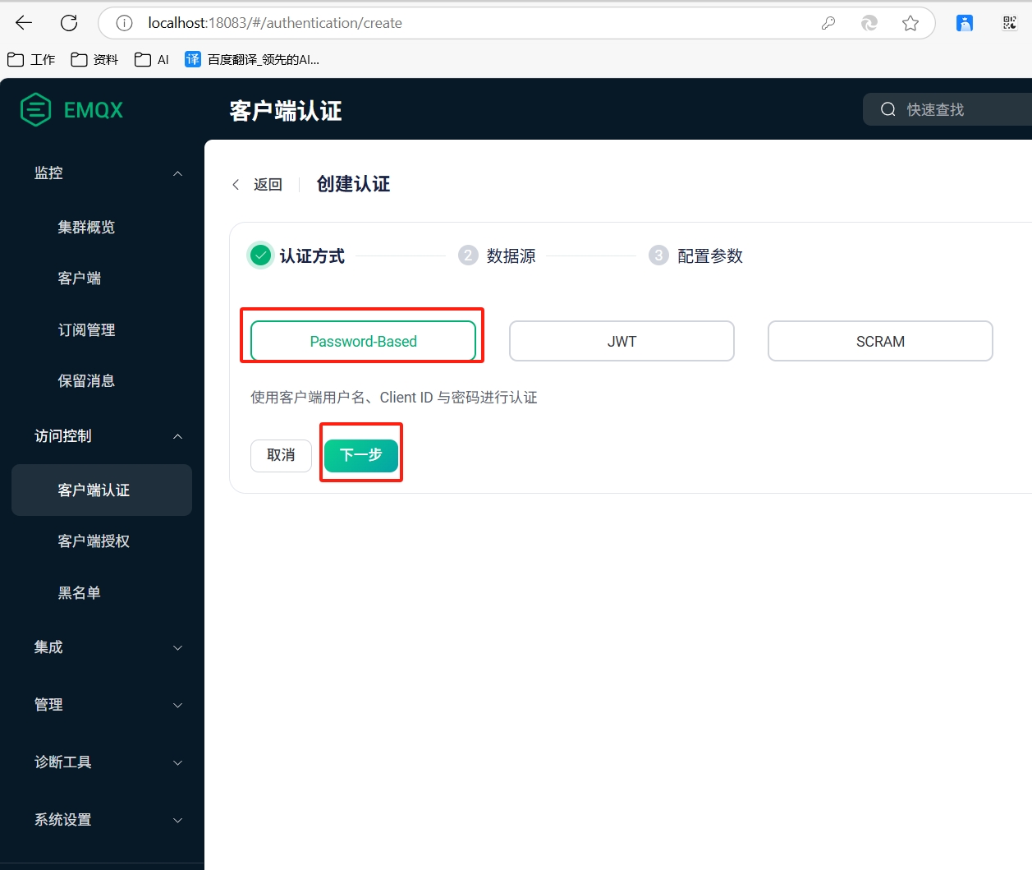Open the saved password key icon

tap(828, 23)
